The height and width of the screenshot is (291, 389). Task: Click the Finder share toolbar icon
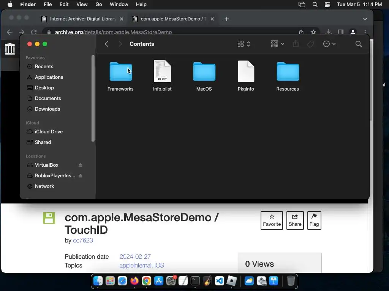296,44
